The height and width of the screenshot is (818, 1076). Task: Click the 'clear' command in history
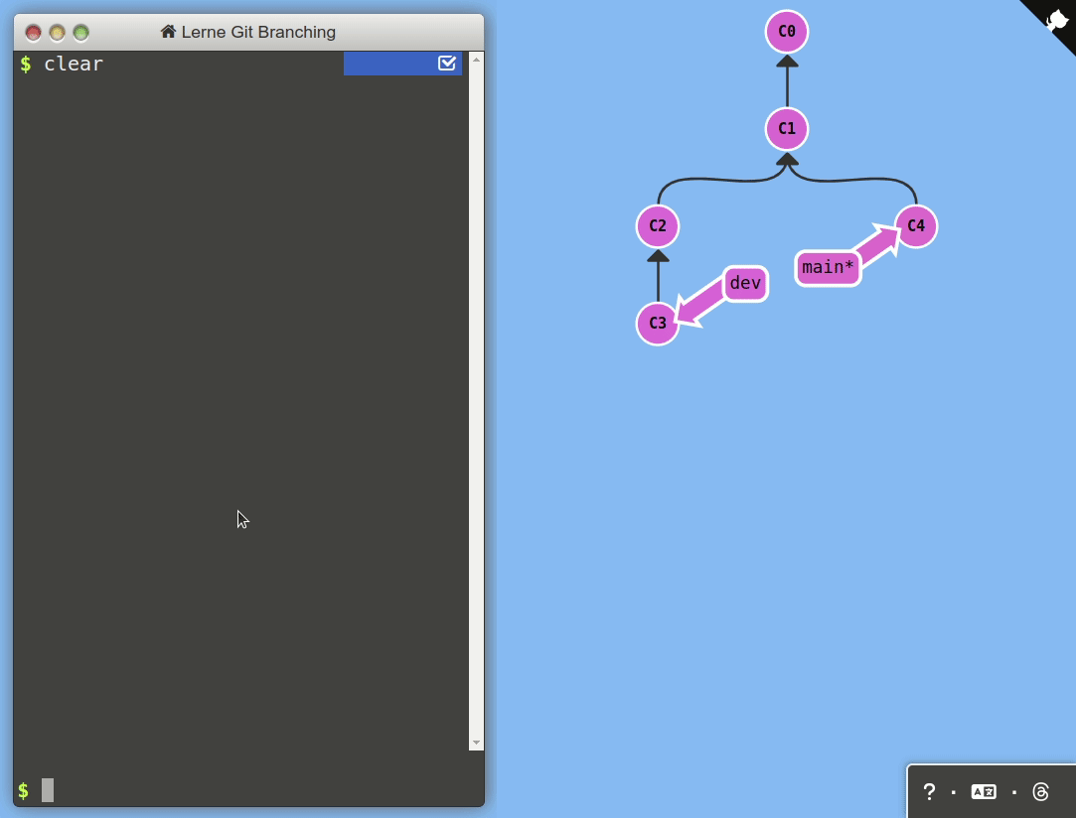point(74,65)
